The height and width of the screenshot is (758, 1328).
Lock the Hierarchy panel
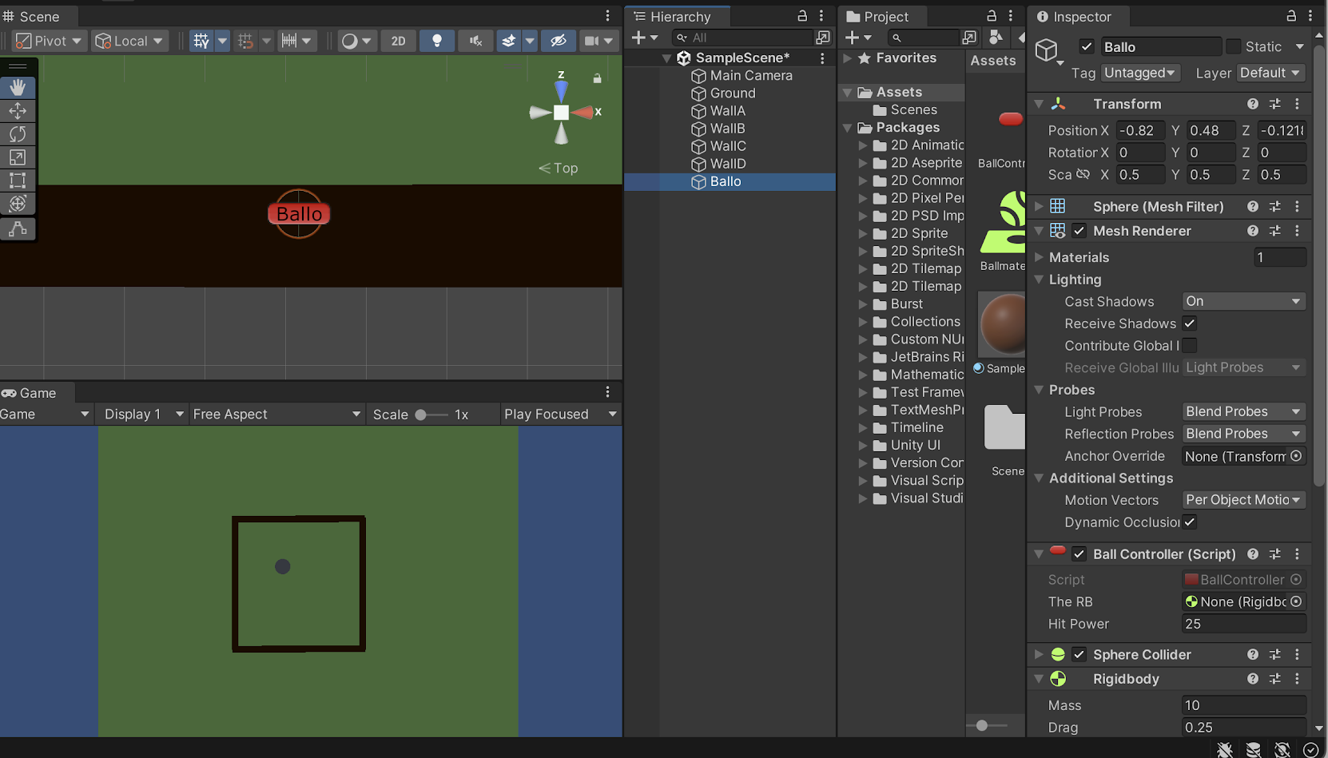pos(802,16)
